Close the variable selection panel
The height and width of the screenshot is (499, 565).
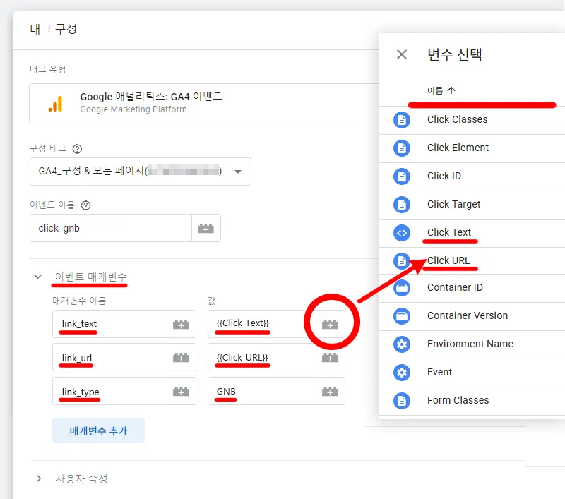click(x=402, y=54)
